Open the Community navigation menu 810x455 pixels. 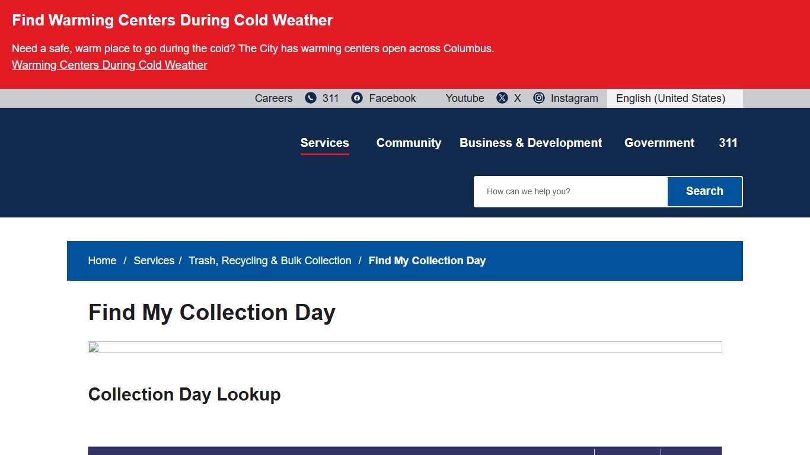(409, 143)
